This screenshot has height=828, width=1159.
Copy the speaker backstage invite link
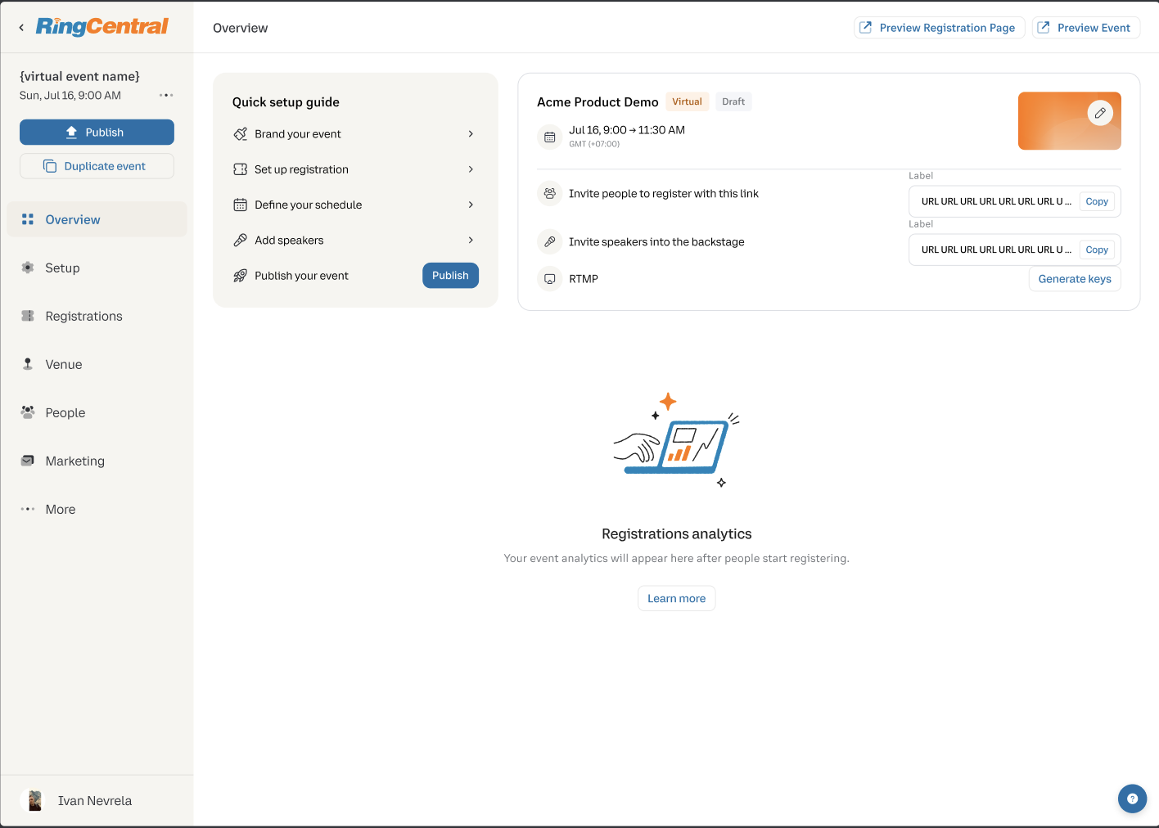[x=1096, y=250]
